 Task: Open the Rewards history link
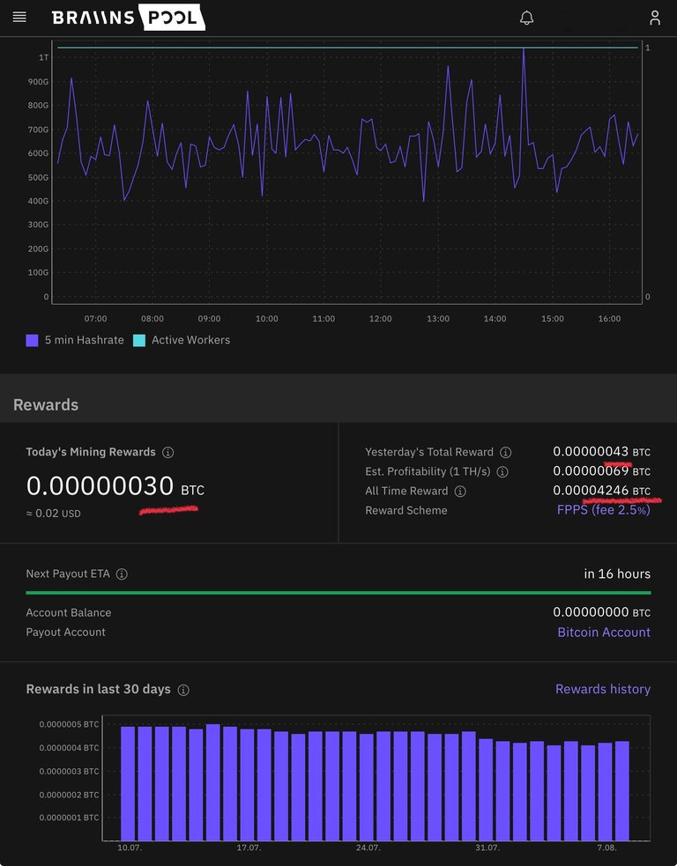tap(603, 689)
